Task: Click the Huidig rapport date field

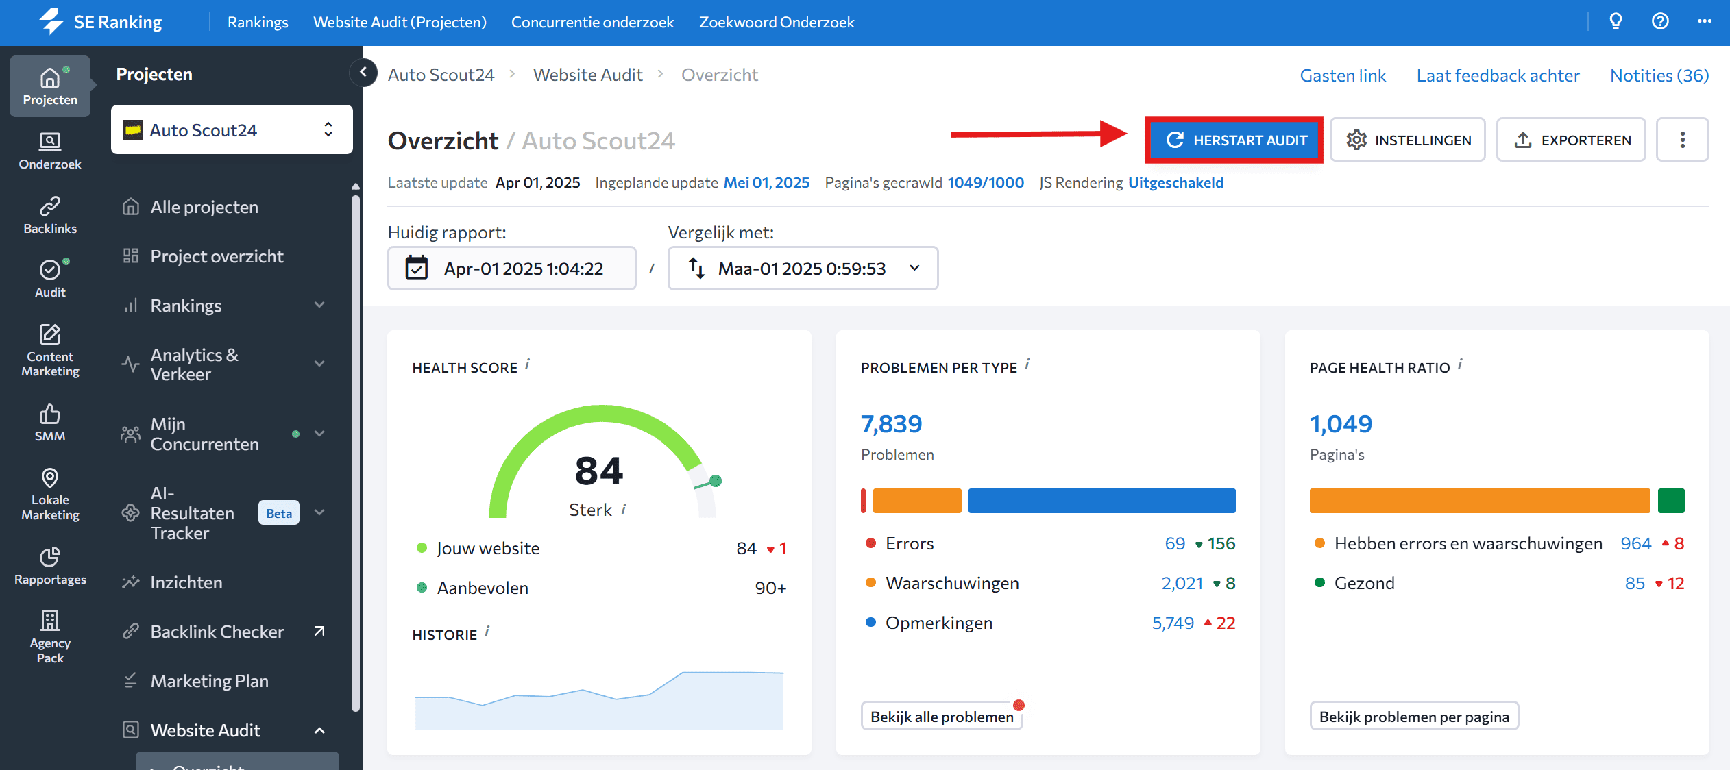Action: pos(512,268)
